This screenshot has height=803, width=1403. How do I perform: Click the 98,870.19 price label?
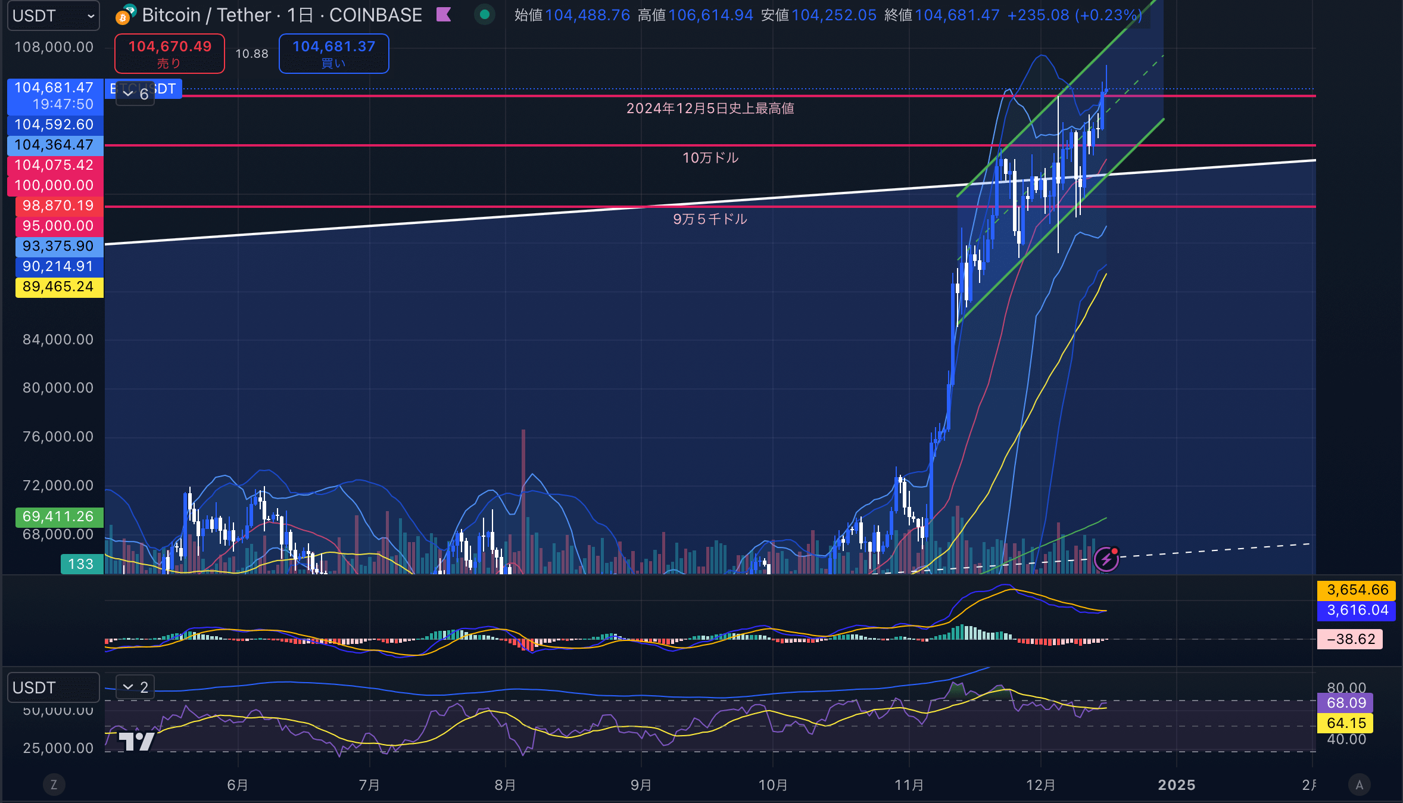(x=59, y=206)
